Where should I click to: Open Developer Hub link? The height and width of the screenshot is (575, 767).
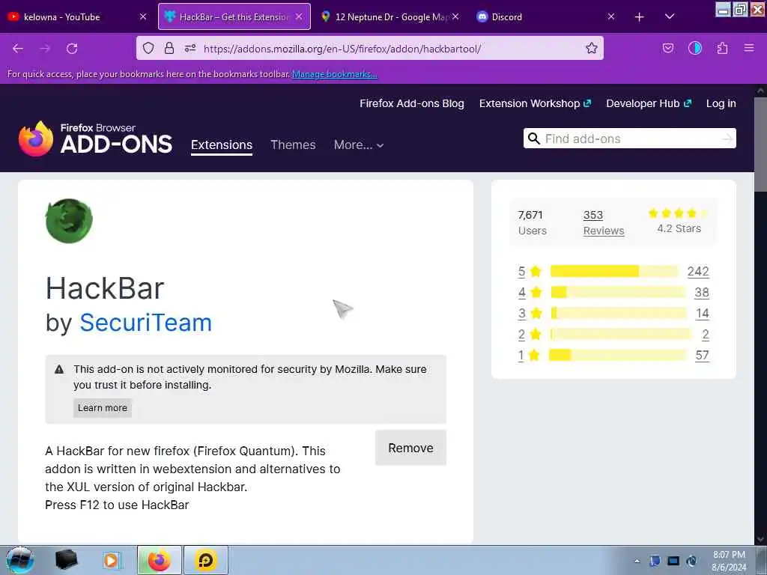click(x=649, y=103)
